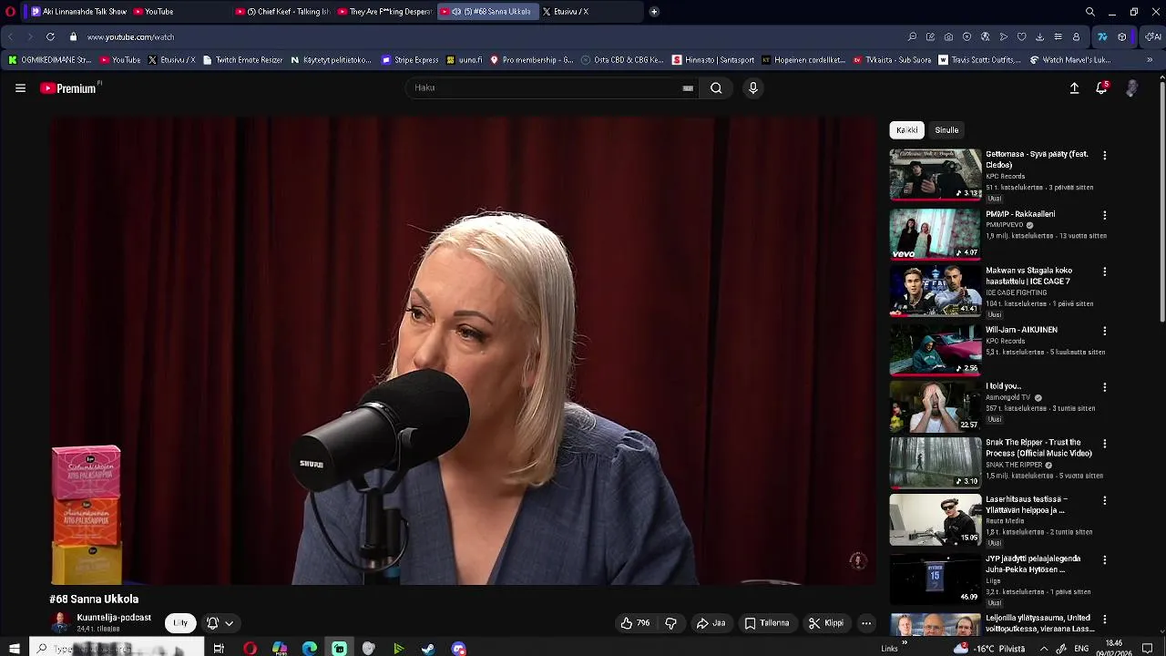Viewport: 1166px width, 656px height.
Task: Open more actions ellipsis below video
Action: tap(866, 623)
